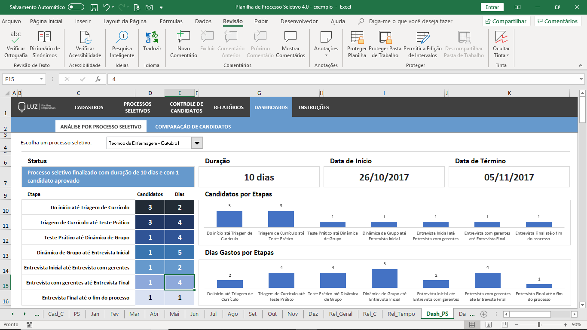Click the Diga-me search field
The image size is (587, 330).
click(x=410, y=21)
